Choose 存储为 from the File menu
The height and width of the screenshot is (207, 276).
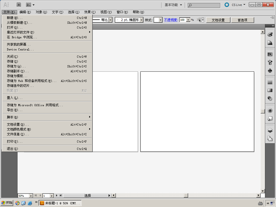pyautogui.click(x=47, y=66)
